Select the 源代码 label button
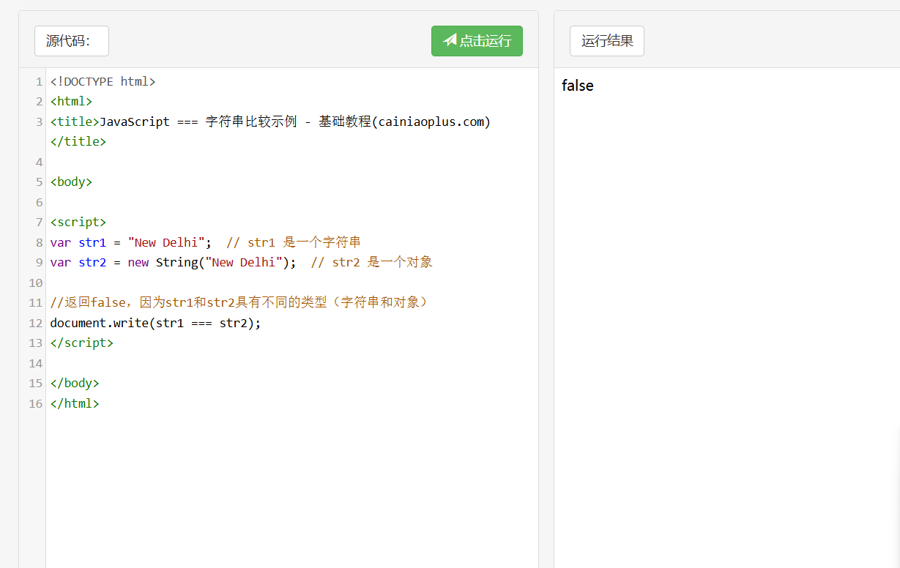 click(x=72, y=41)
